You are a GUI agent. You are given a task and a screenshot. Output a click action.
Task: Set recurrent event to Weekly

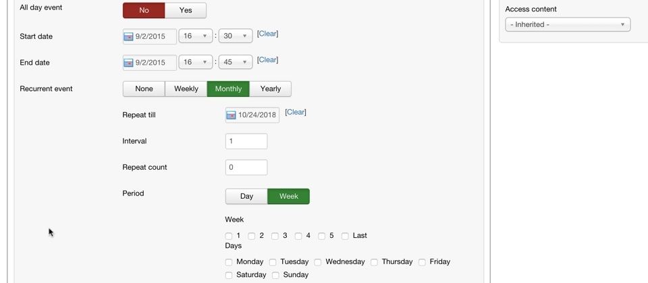click(x=186, y=89)
